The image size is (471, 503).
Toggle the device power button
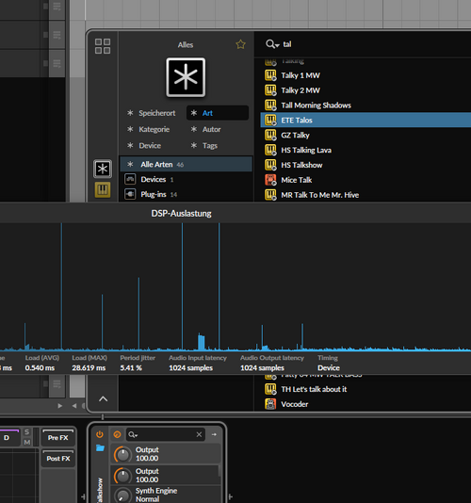point(100,434)
